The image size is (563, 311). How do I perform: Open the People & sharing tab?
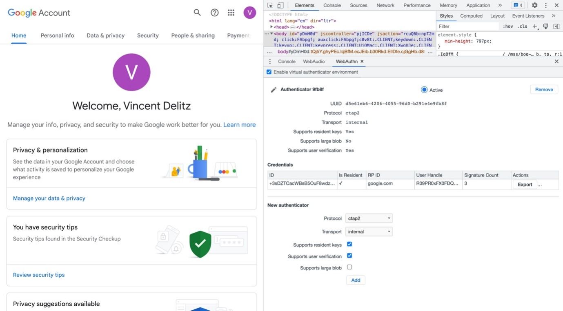(x=193, y=35)
